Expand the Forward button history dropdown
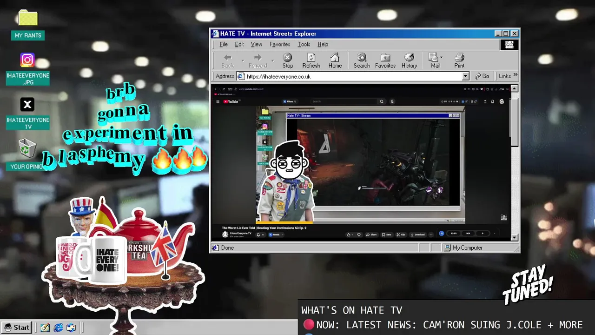The image size is (595, 335). pyautogui.click(x=273, y=60)
